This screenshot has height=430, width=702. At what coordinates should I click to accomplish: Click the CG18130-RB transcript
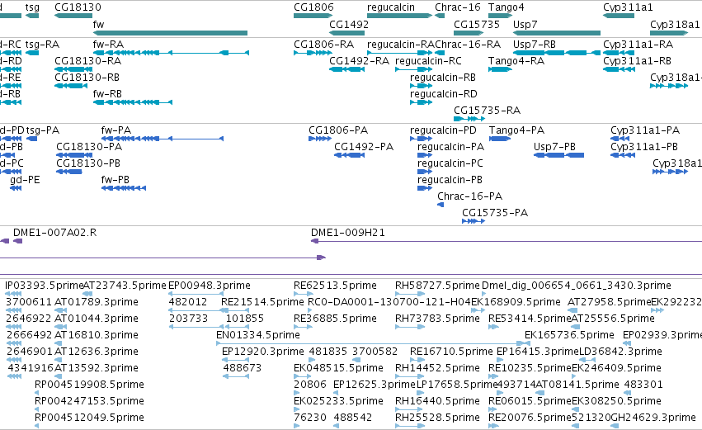click(x=71, y=86)
